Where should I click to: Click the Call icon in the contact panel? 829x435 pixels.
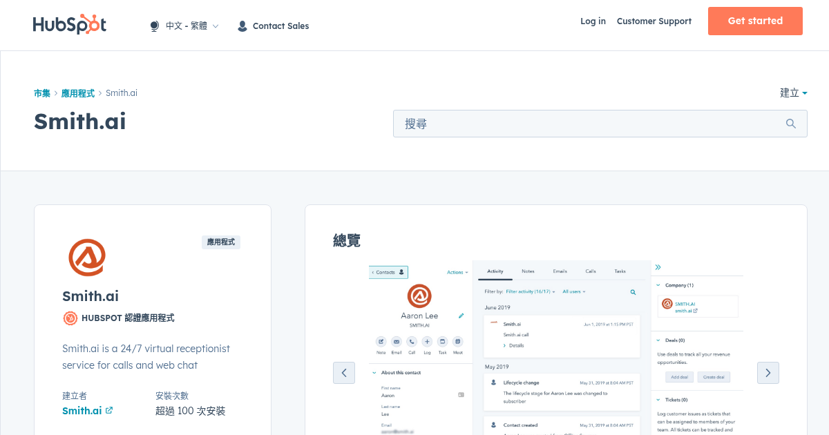(x=412, y=343)
